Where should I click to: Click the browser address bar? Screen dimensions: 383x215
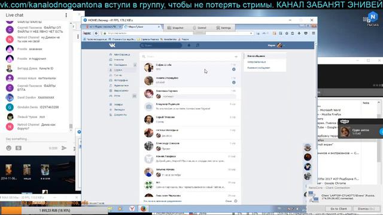pos(177,33)
